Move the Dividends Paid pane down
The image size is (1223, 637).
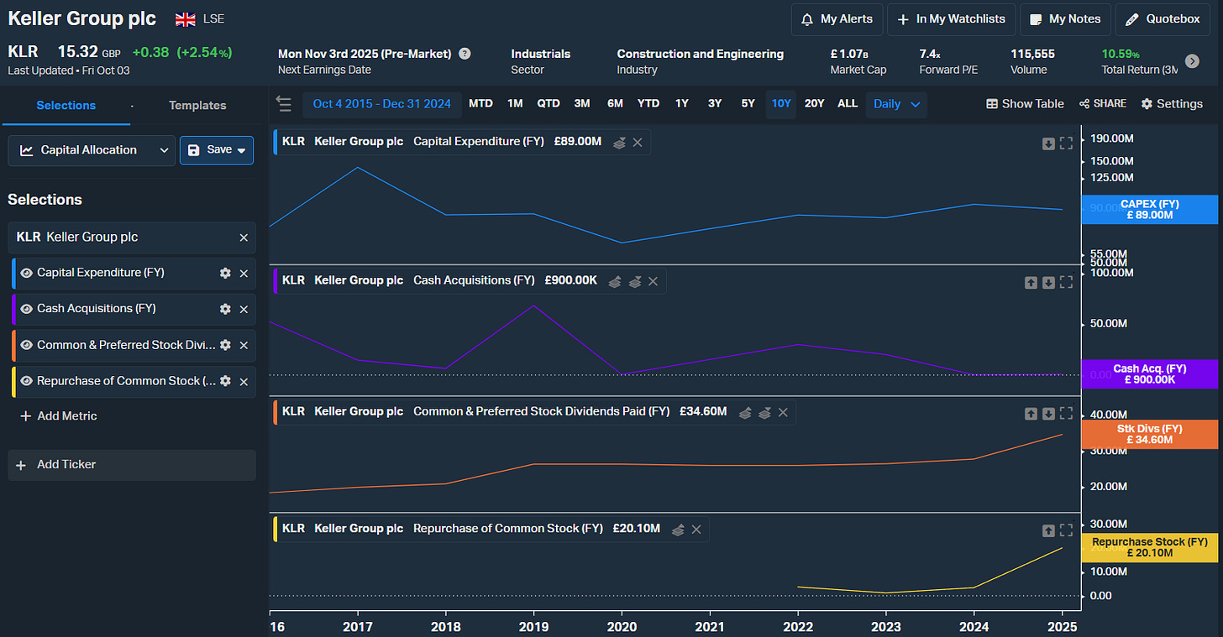1048,413
